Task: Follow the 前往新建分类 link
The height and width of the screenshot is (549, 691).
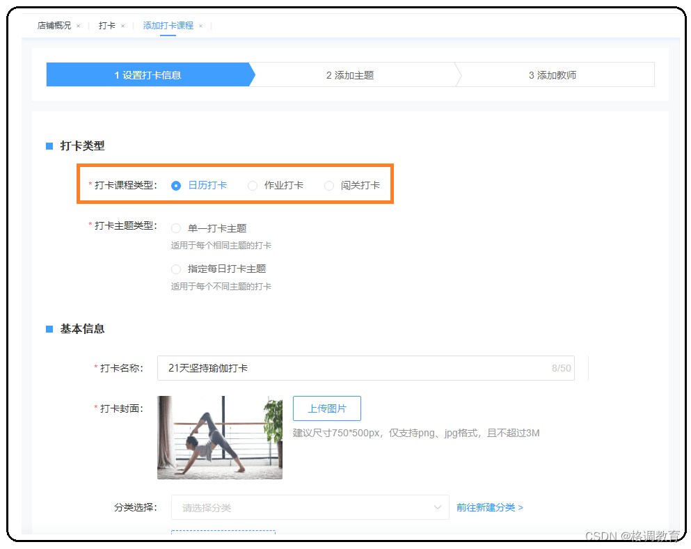Action: (490, 508)
